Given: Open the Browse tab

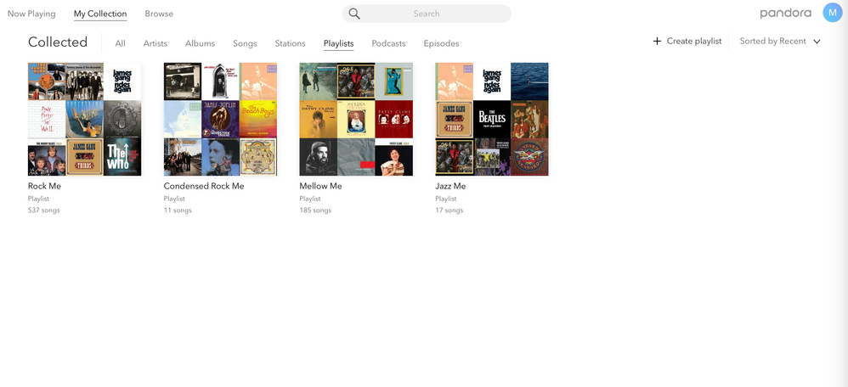Looking at the screenshot, I should point(159,14).
